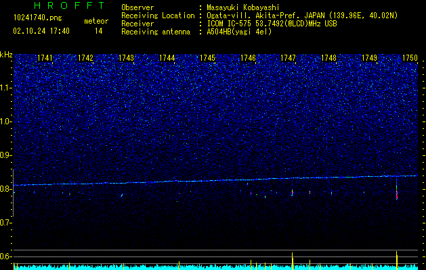
Task: Click time marker 1749
Action: tap(370, 58)
